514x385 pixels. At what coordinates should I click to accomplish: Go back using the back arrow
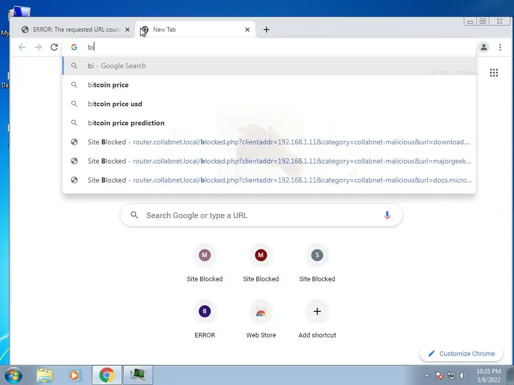point(22,47)
